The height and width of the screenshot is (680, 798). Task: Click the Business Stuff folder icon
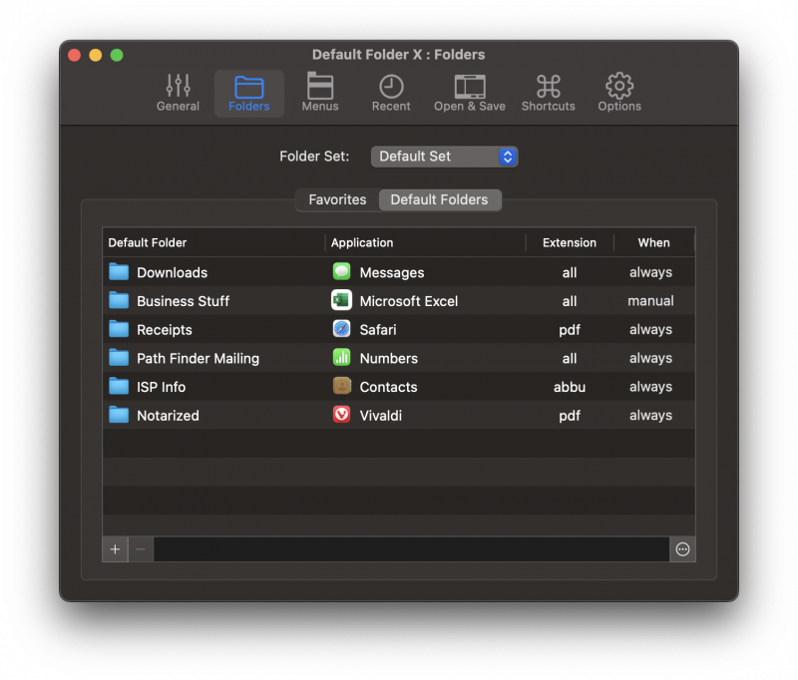(119, 300)
